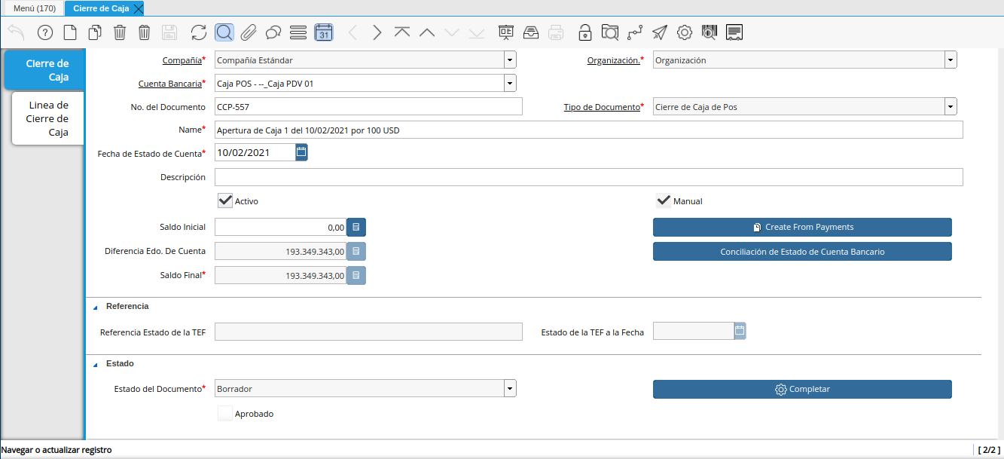Switch to the Menú (170) tab
The width and height of the screenshot is (1004, 459).
click(x=34, y=8)
